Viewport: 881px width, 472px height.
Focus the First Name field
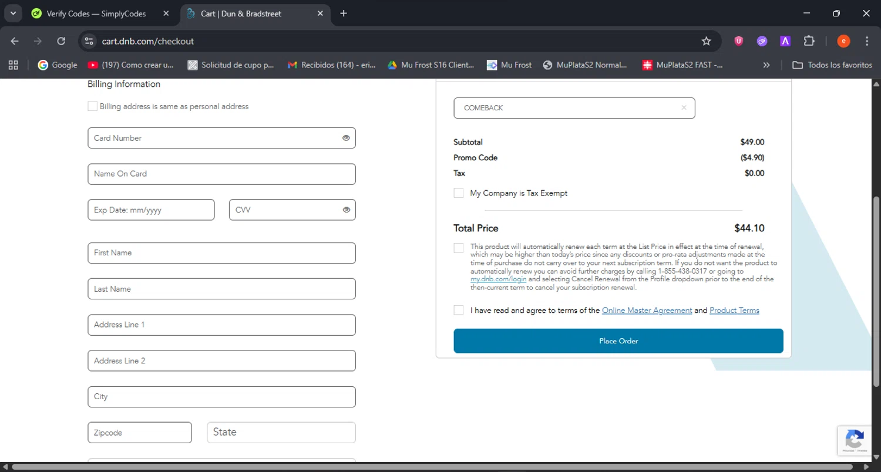pyautogui.click(x=221, y=253)
